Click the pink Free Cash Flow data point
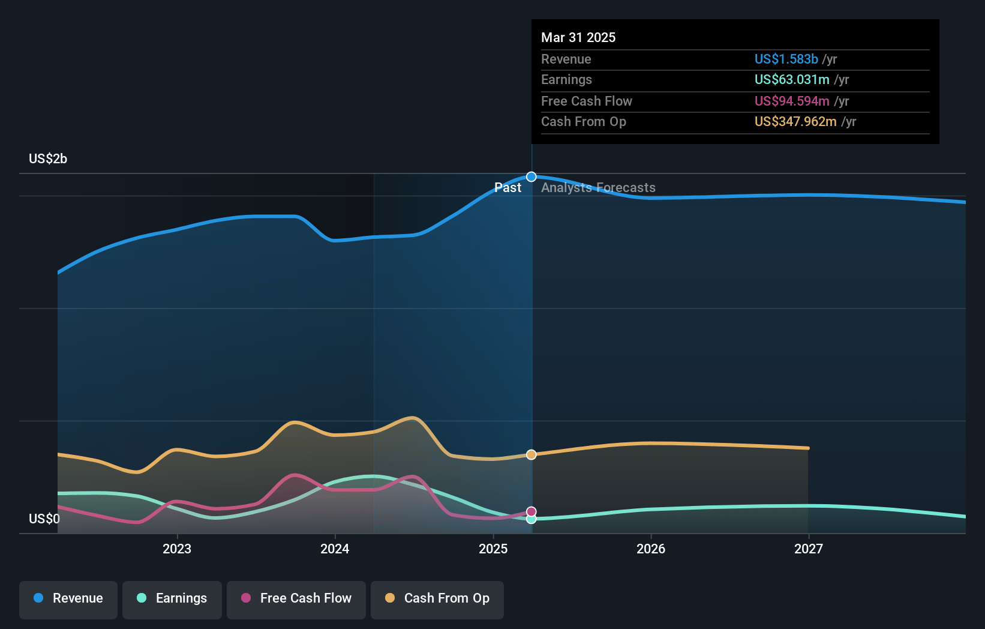The image size is (985, 629). click(x=531, y=512)
